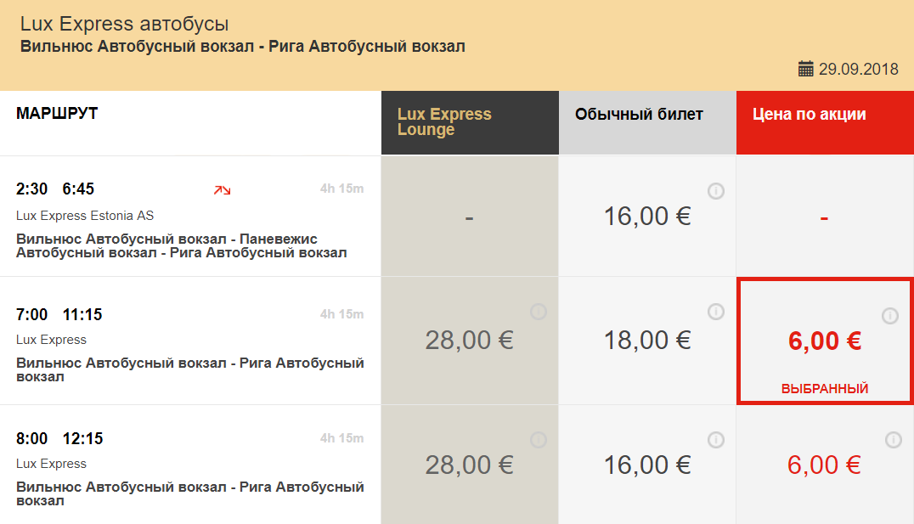The width and height of the screenshot is (914, 524).
Task: Open info icon for 8:00 regular ticket
Action: coord(715,439)
